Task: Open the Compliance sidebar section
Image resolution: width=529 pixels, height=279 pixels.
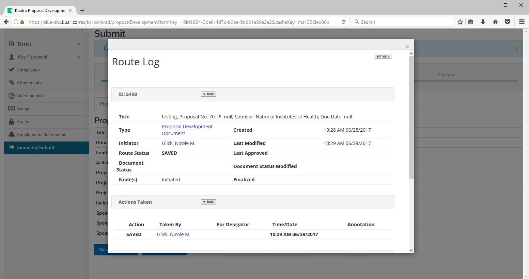Action: [x=28, y=70]
